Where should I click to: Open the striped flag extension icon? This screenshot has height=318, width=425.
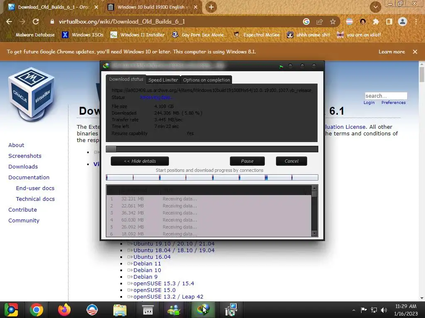click(x=349, y=22)
